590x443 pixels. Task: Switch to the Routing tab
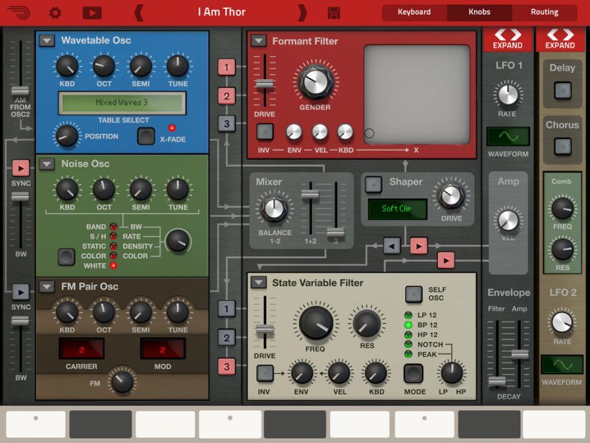point(544,12)
